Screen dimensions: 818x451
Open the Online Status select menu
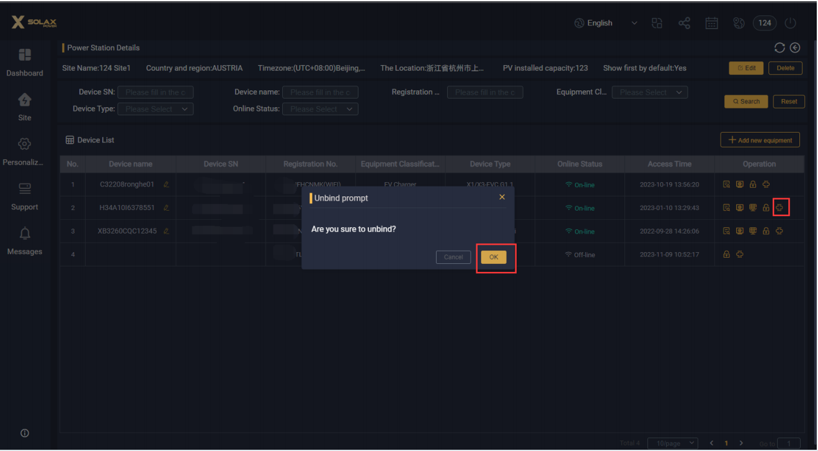(x=320, y=108)
